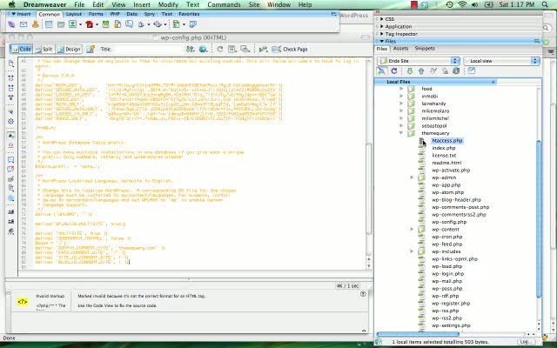Switch to Design view
The width and height of the screenshot is (557, 348).
click(69, 50)
